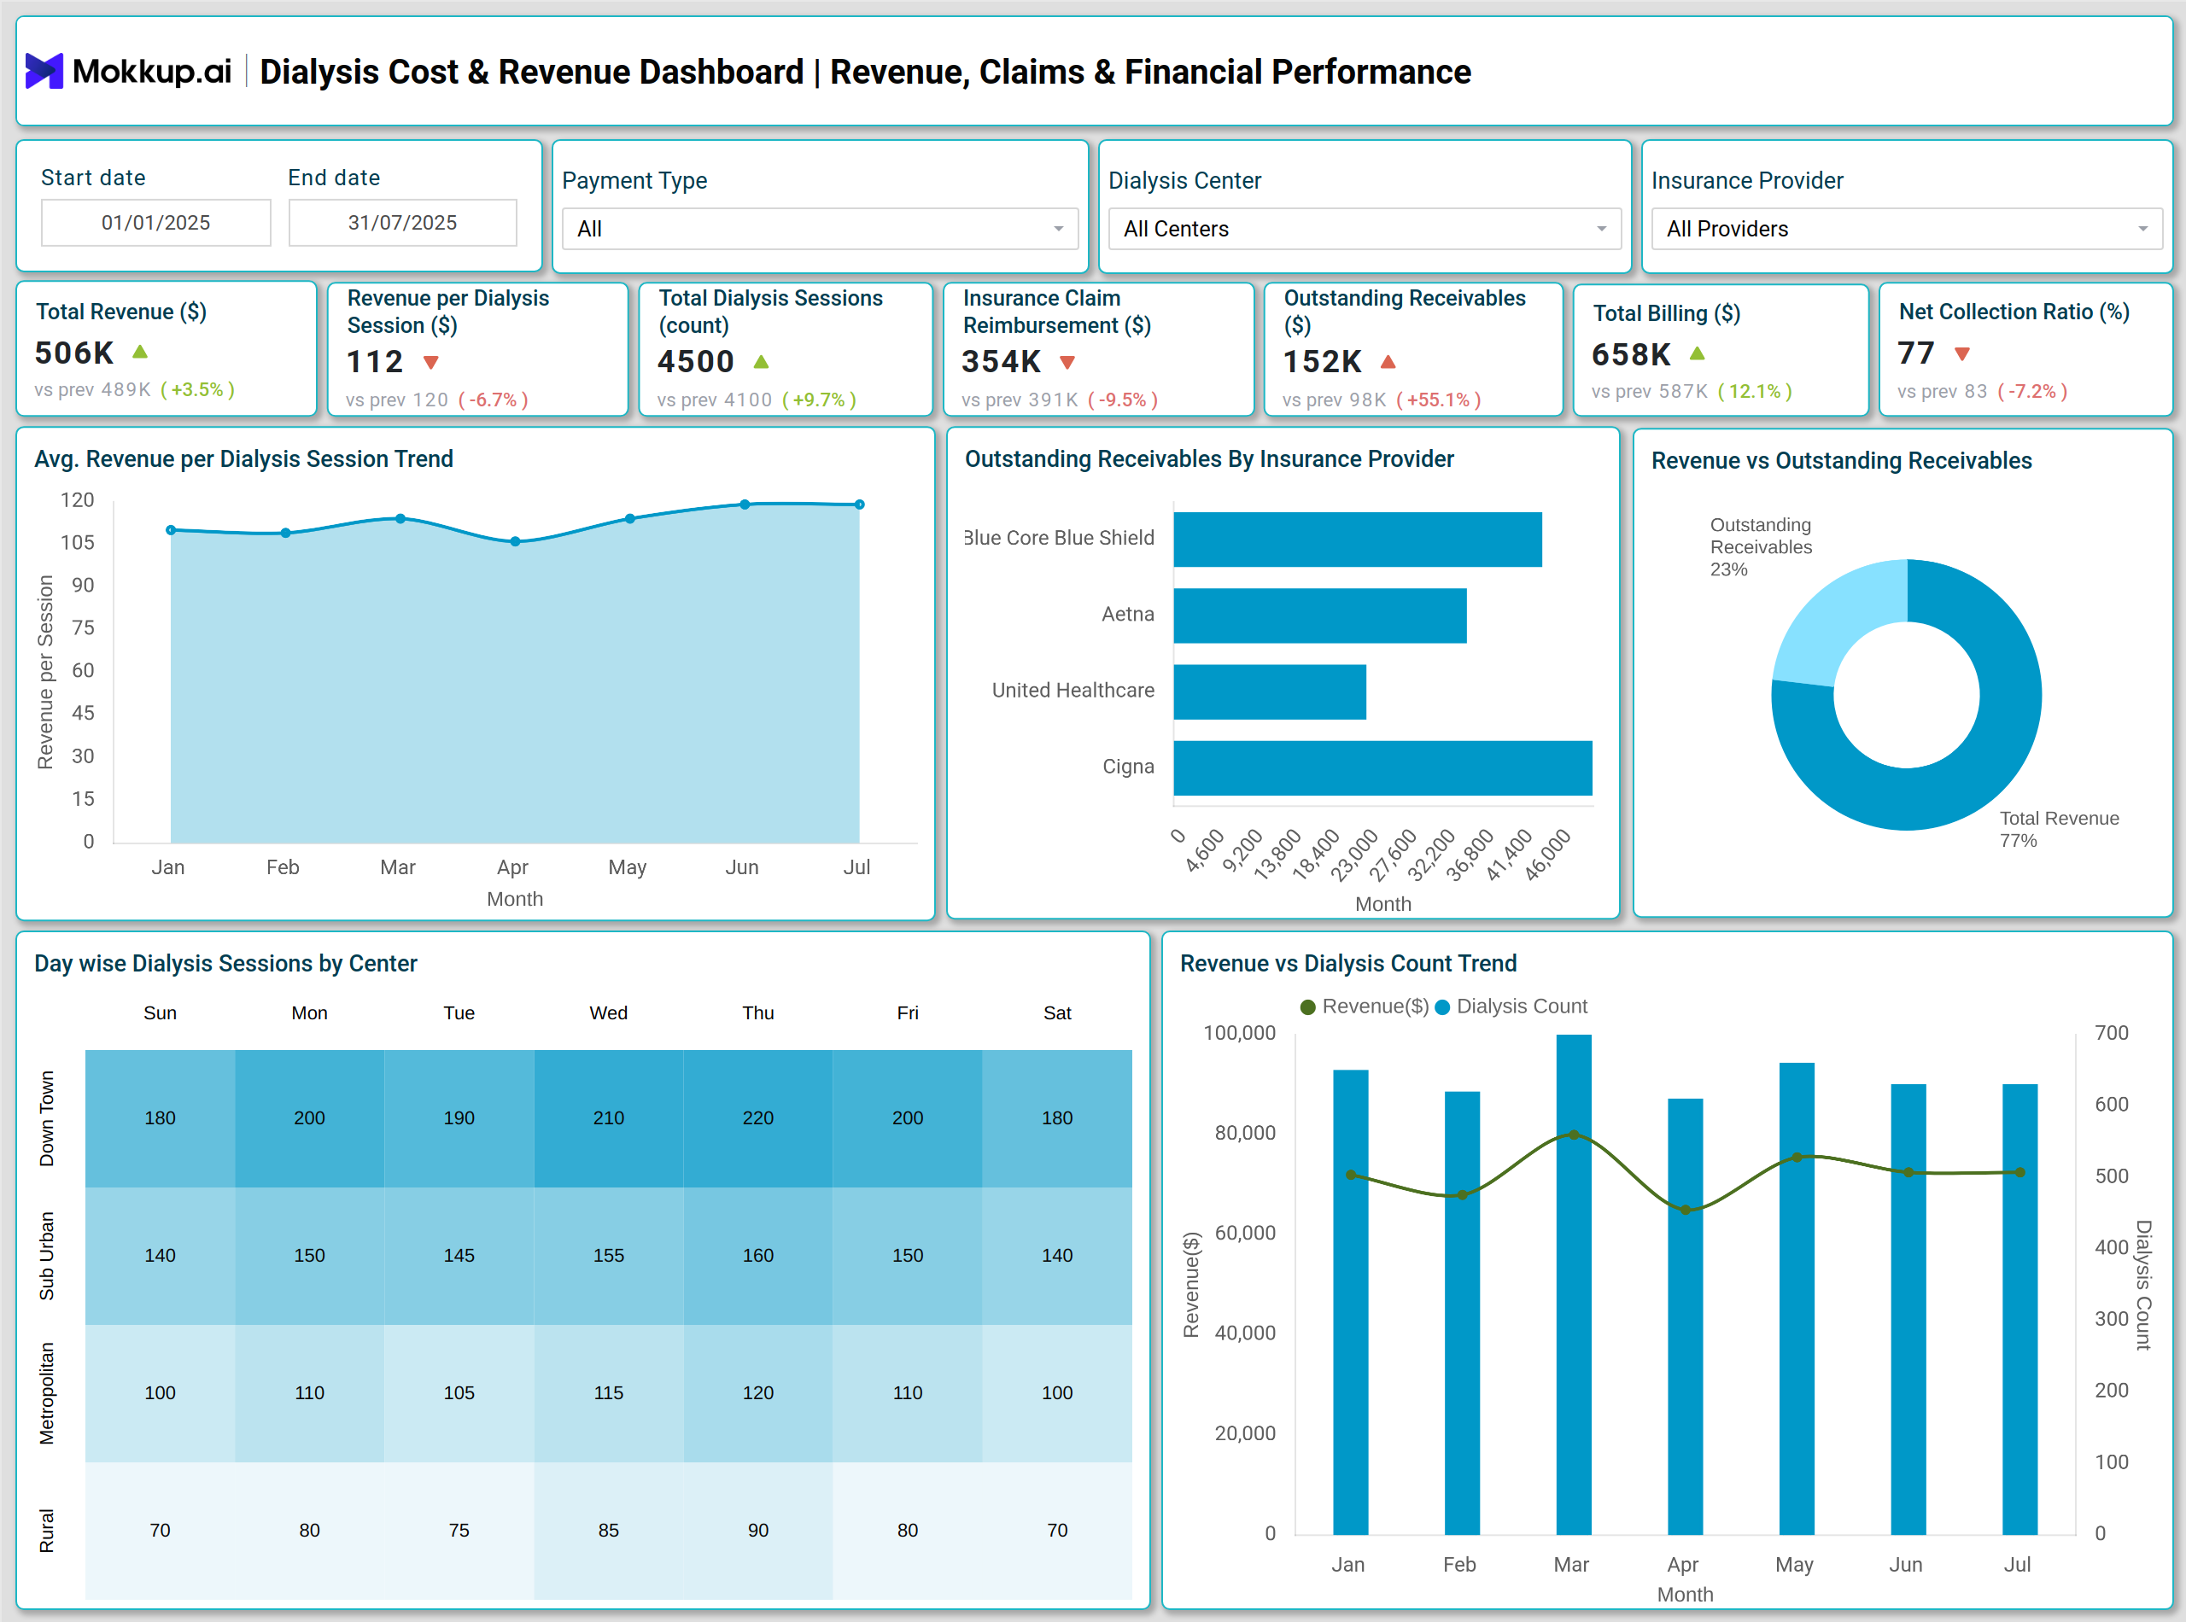The image size is (2186, 1622).
Task: Click the green up arrow beside Total Billing 658K
Action: click(x=1697, y=353)
